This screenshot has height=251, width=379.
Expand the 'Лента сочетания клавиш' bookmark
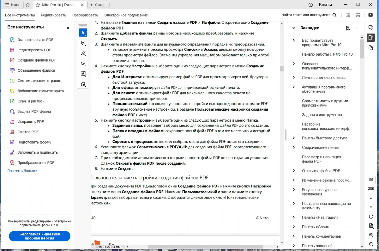pos(294,77)
